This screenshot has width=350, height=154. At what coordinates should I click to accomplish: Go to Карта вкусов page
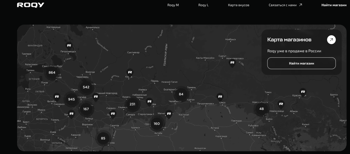click(x=238, y=5)
